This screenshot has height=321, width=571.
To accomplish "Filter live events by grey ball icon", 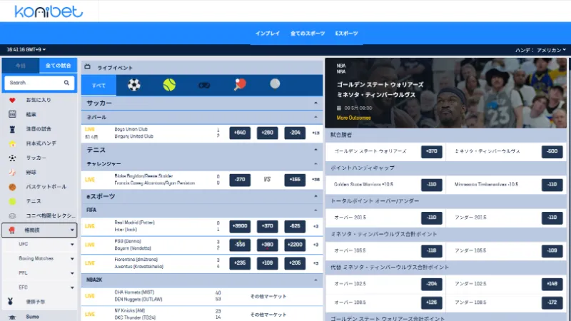I will (x=275, y=84).
